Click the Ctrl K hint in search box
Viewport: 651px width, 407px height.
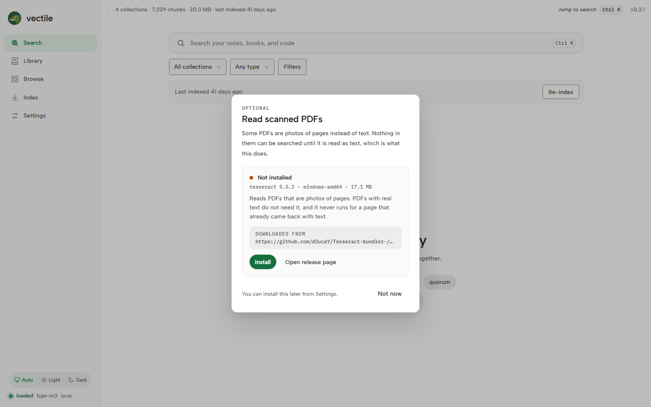[x=564, y=43]
